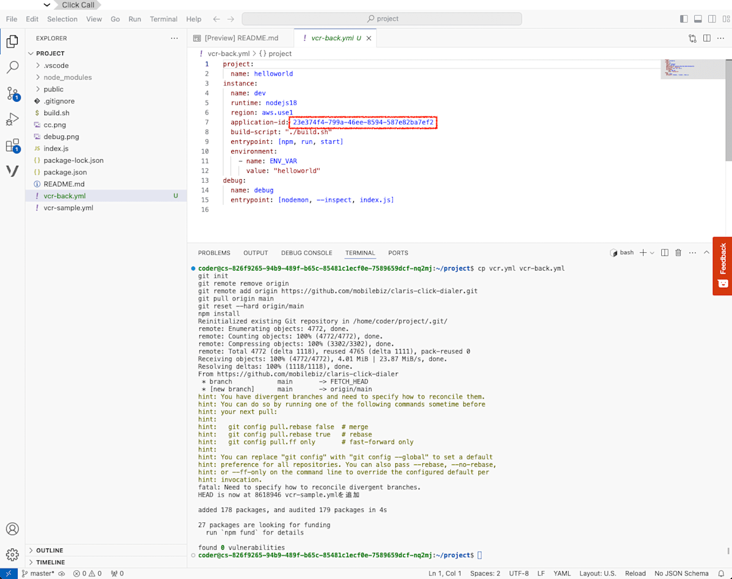The image size is (732, 579).
Task: Switch to the OUTPUT panel tab
Action: (256, 253)
